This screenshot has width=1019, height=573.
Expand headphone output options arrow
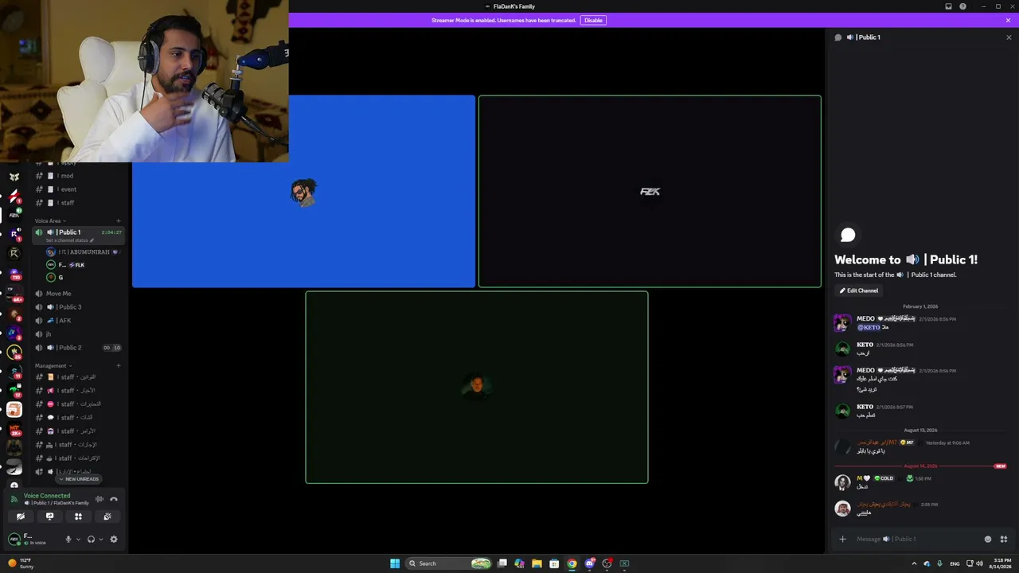100,540
